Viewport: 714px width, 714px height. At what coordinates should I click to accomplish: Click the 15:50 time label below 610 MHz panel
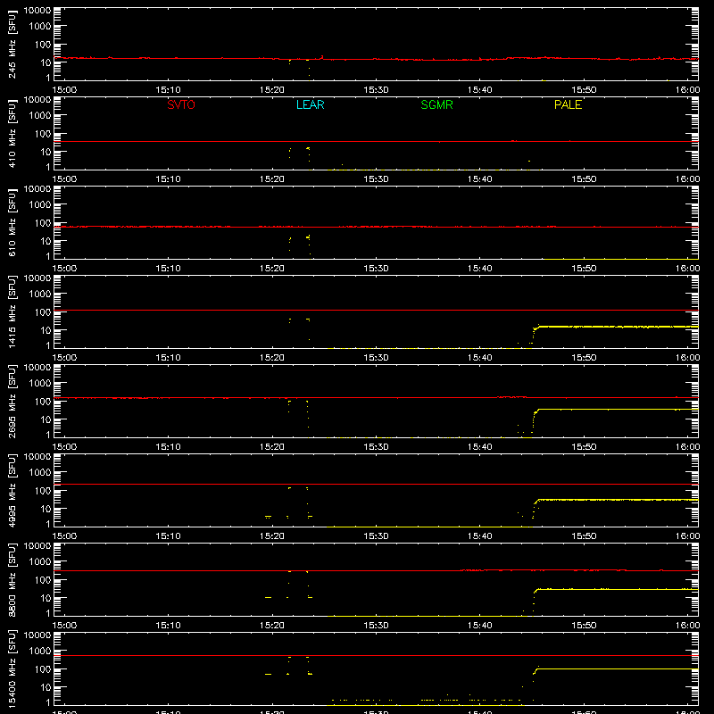(584, 269)
